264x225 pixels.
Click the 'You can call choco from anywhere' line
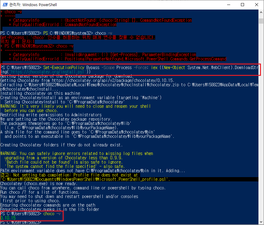coord(83,188)
